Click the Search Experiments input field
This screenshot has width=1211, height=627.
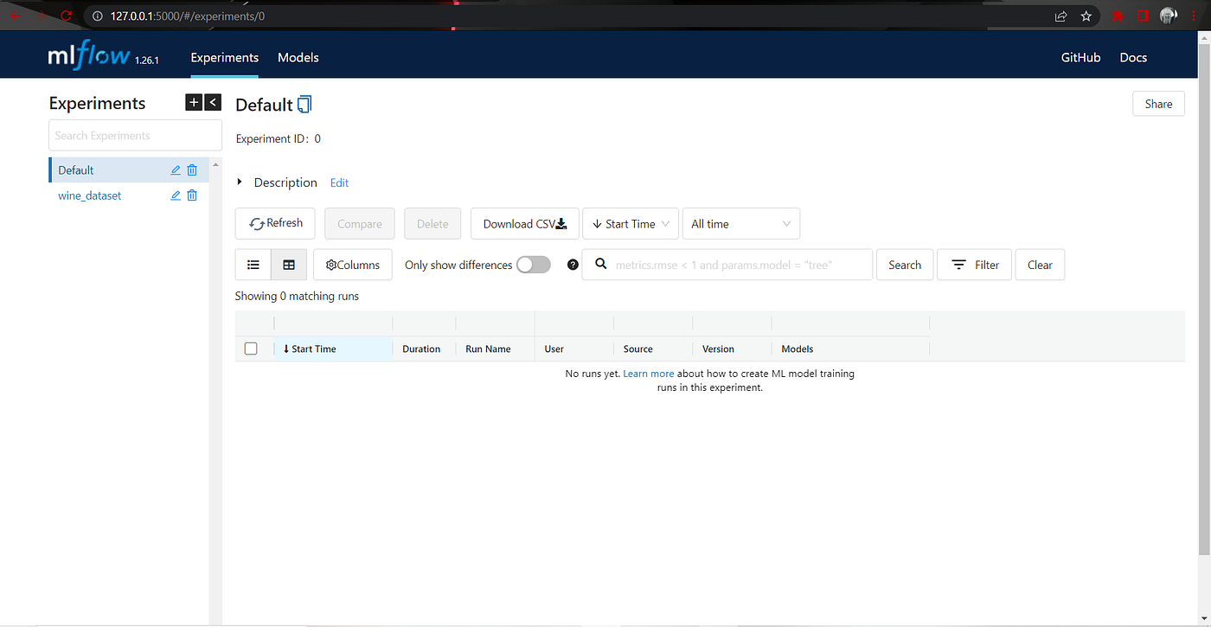pyautogui.click(x=135, y=135)
